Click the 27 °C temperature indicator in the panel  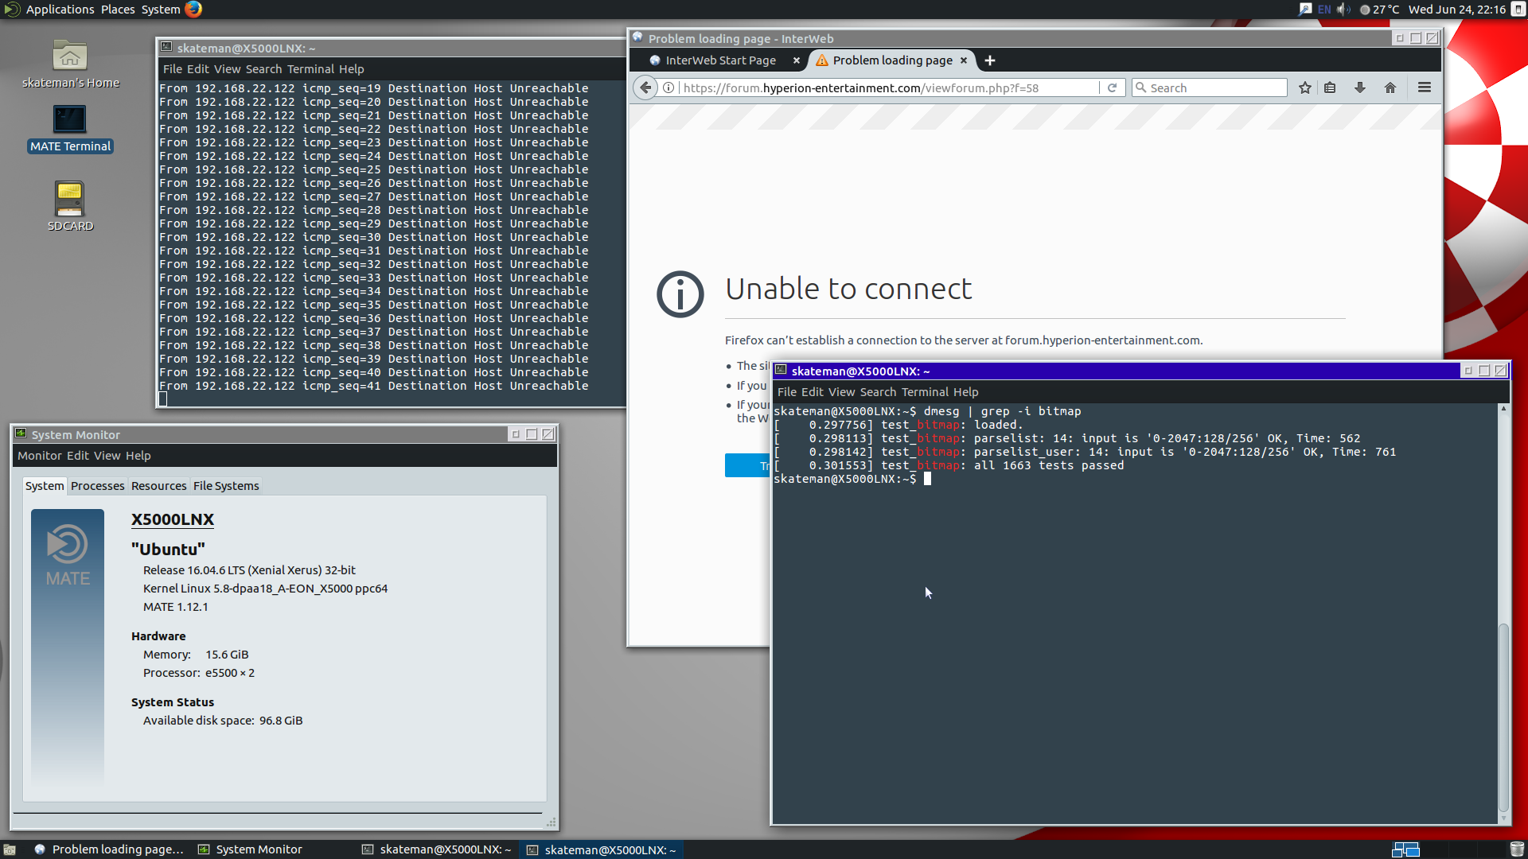click(1379, 9)
